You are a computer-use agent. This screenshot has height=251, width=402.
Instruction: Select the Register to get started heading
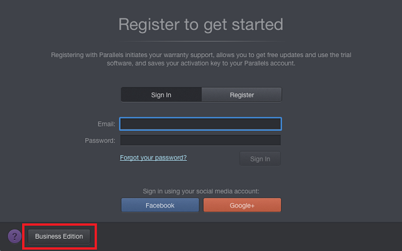click(x=201, y=25)
